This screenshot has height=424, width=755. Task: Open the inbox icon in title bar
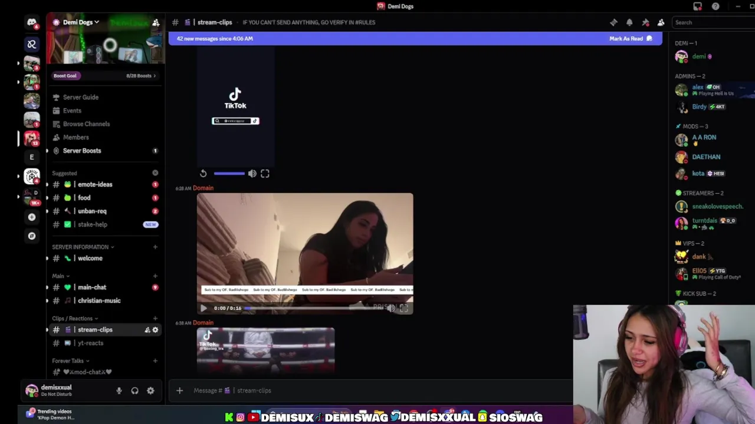tap(698, 6)
